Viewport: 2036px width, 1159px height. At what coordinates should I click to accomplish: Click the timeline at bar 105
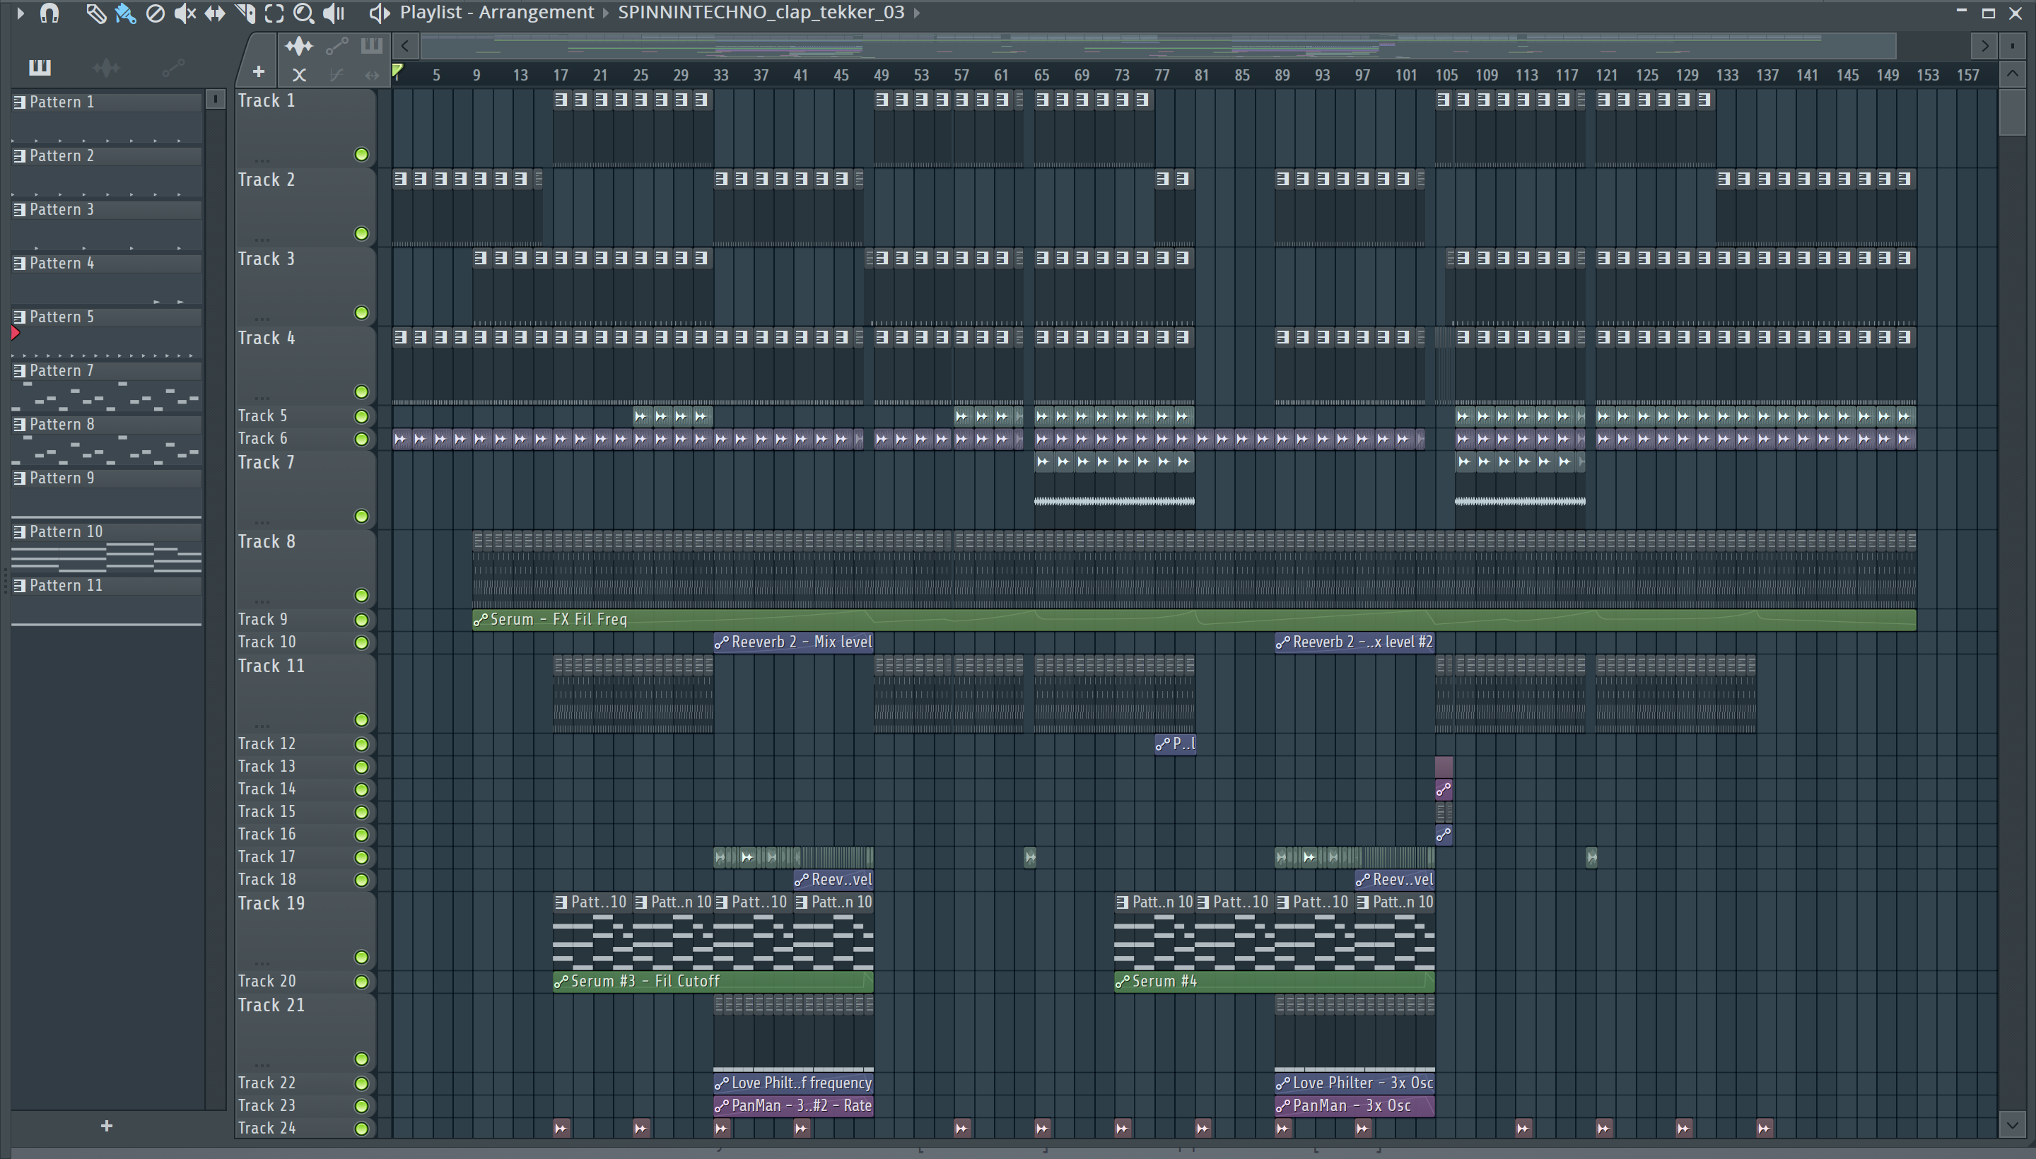(x=1446, y=75)
